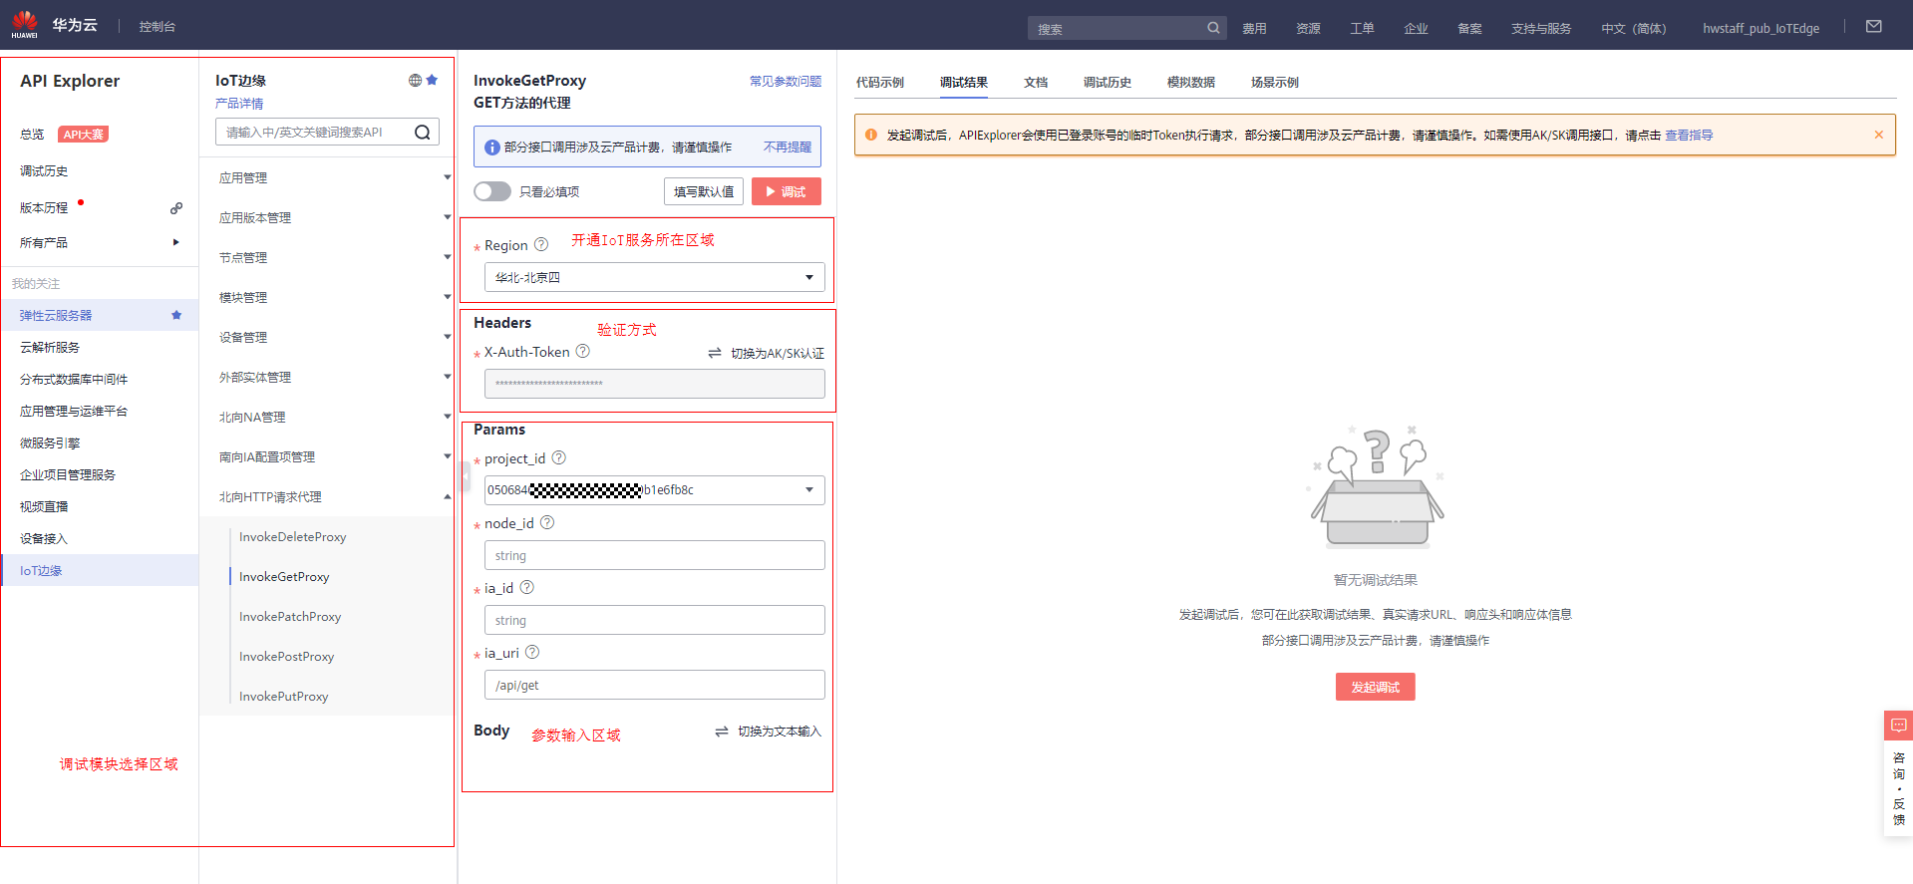This screenshot has width=1913, height=884.
Task: Click the API search magnifier icon
Action: (423, 133)
